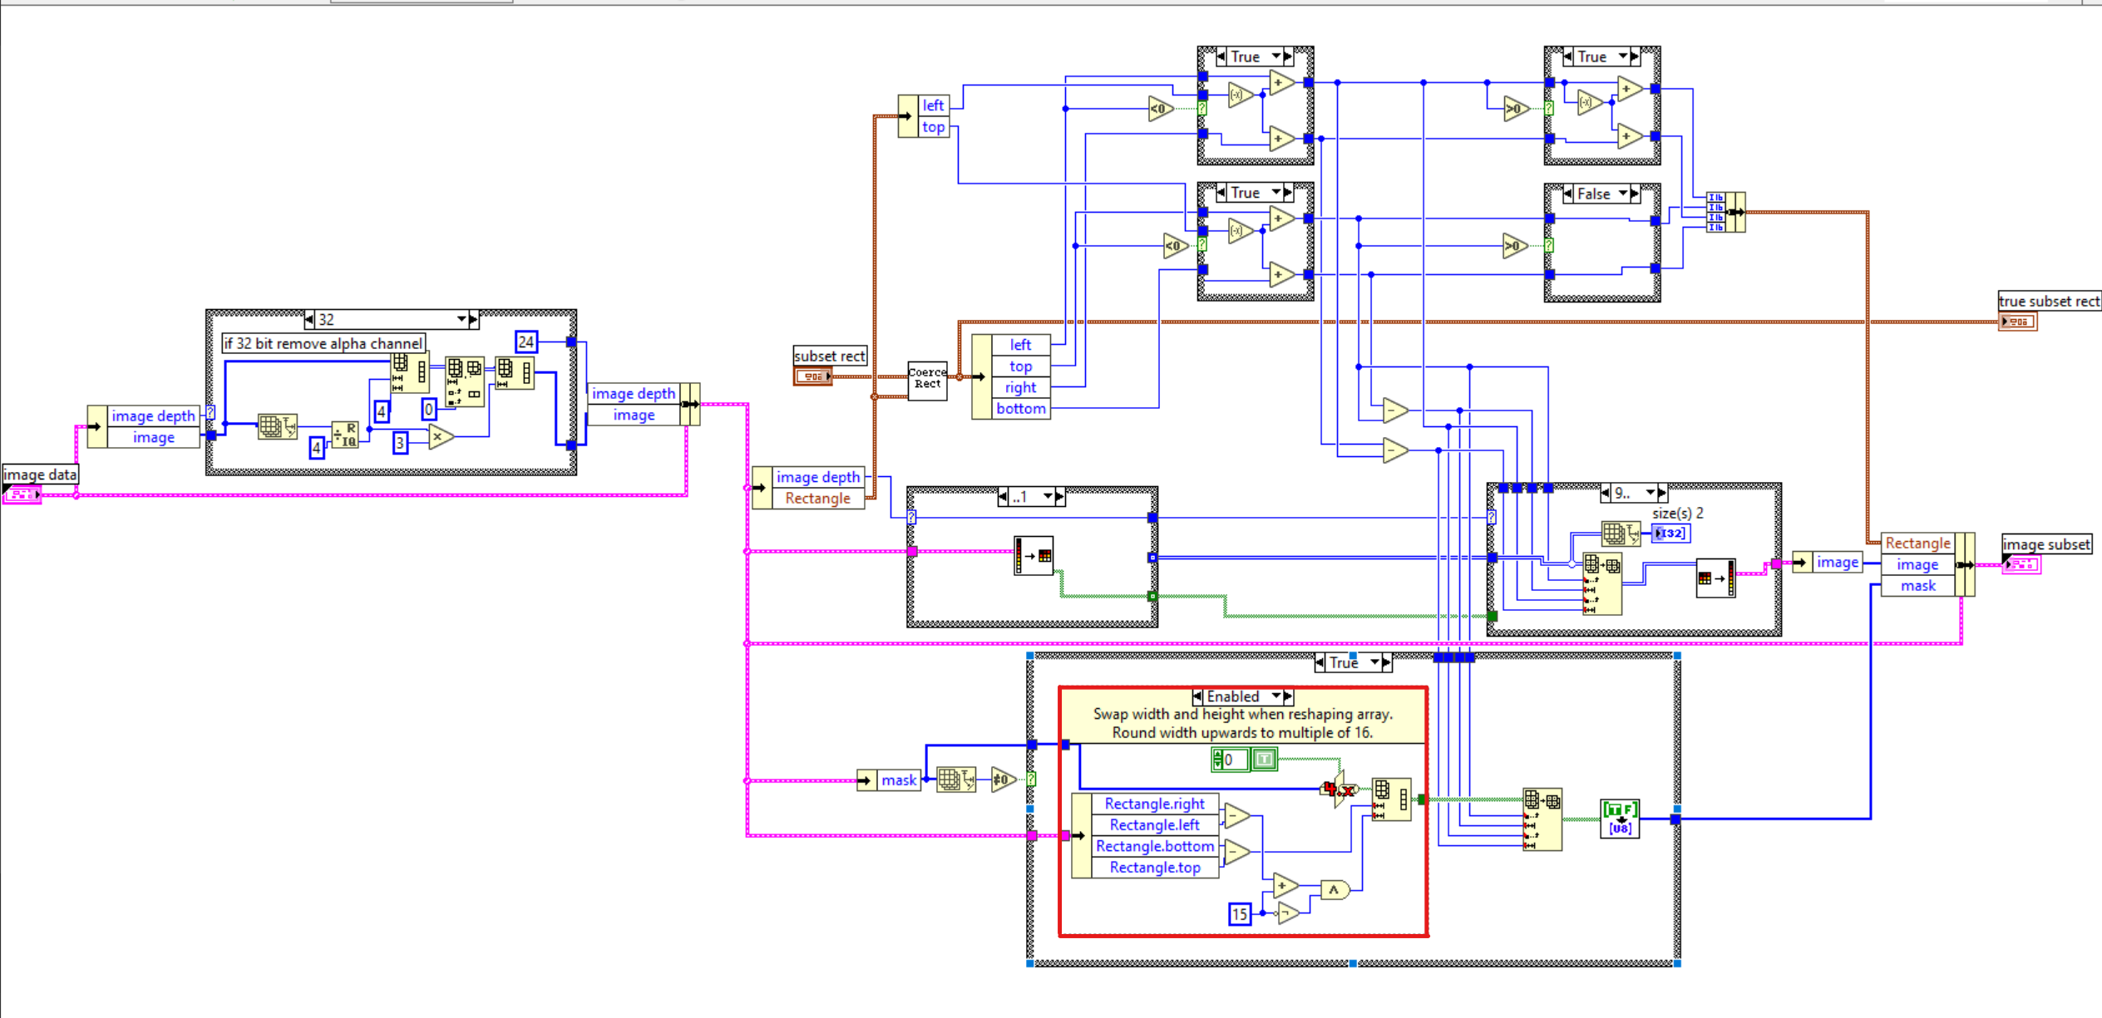
Task: Click the 'Rectangle' unbundle element under image depth
Action: point(818,499)
